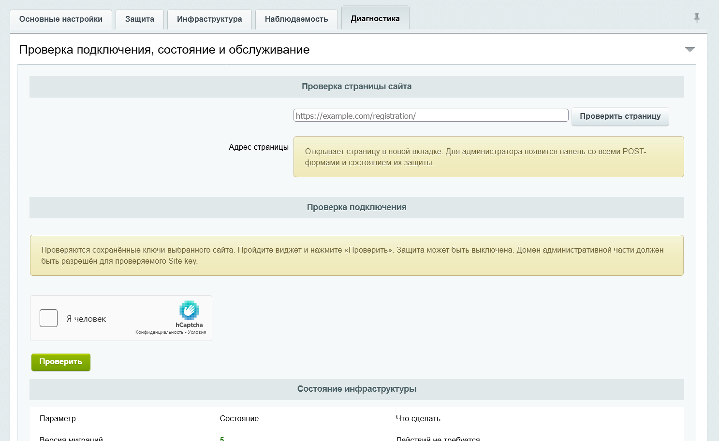This screenshot has height=441, width=719.
Task: Focus the page address input field
Action: pos(431,115)
